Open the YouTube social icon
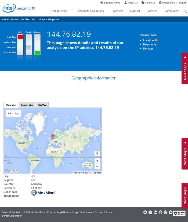The image size is (188, 222). pyautogui.click(x=160, y=212)
